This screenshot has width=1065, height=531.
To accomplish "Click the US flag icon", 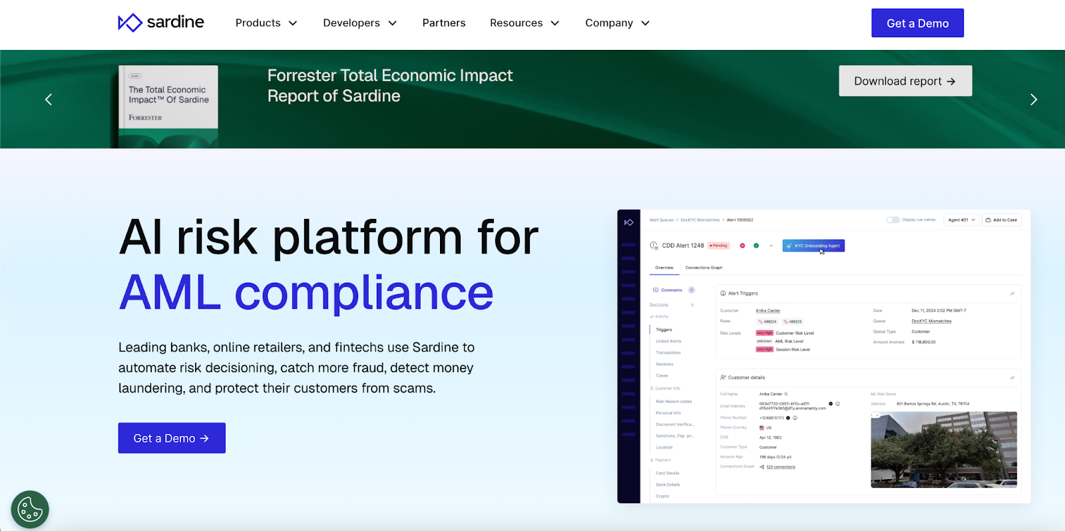I will pyautogui.click(x=762, y=428).
